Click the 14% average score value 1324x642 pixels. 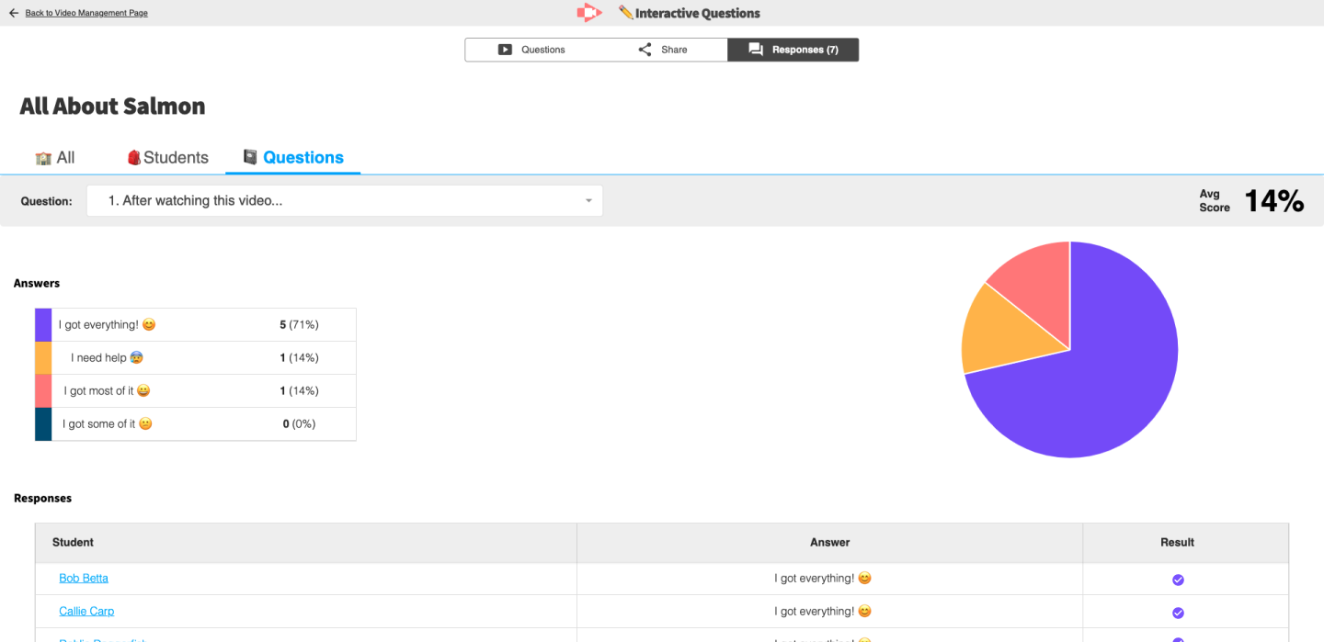(1273, 200)
